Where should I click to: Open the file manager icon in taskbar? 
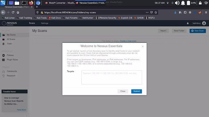coord(17,3)
